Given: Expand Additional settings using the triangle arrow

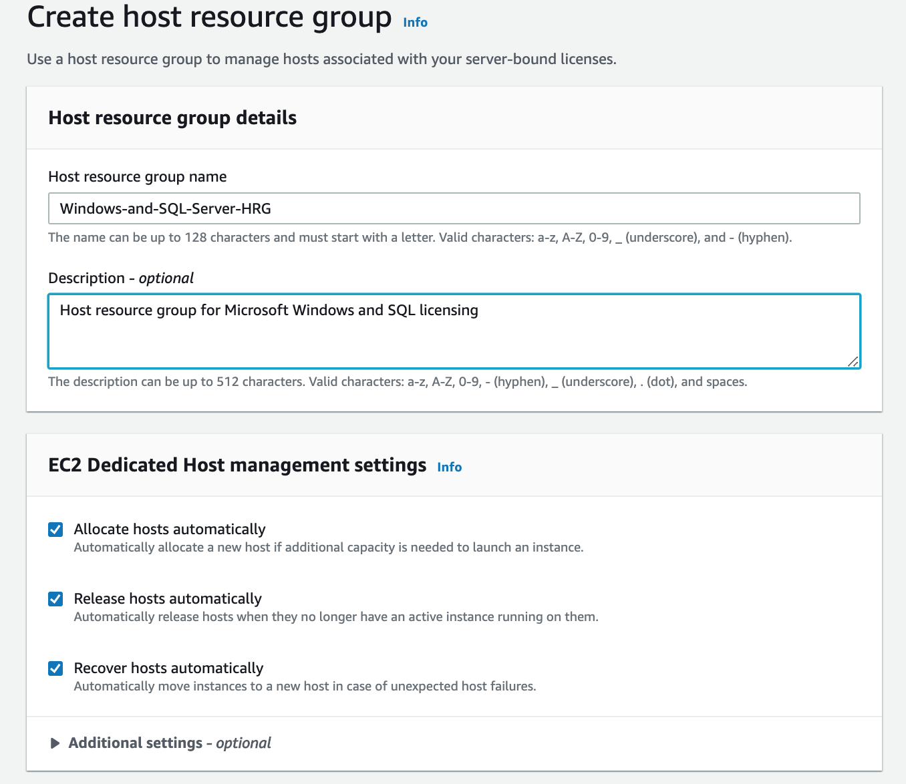Looking at the screenshot, I should pos(55,743).
